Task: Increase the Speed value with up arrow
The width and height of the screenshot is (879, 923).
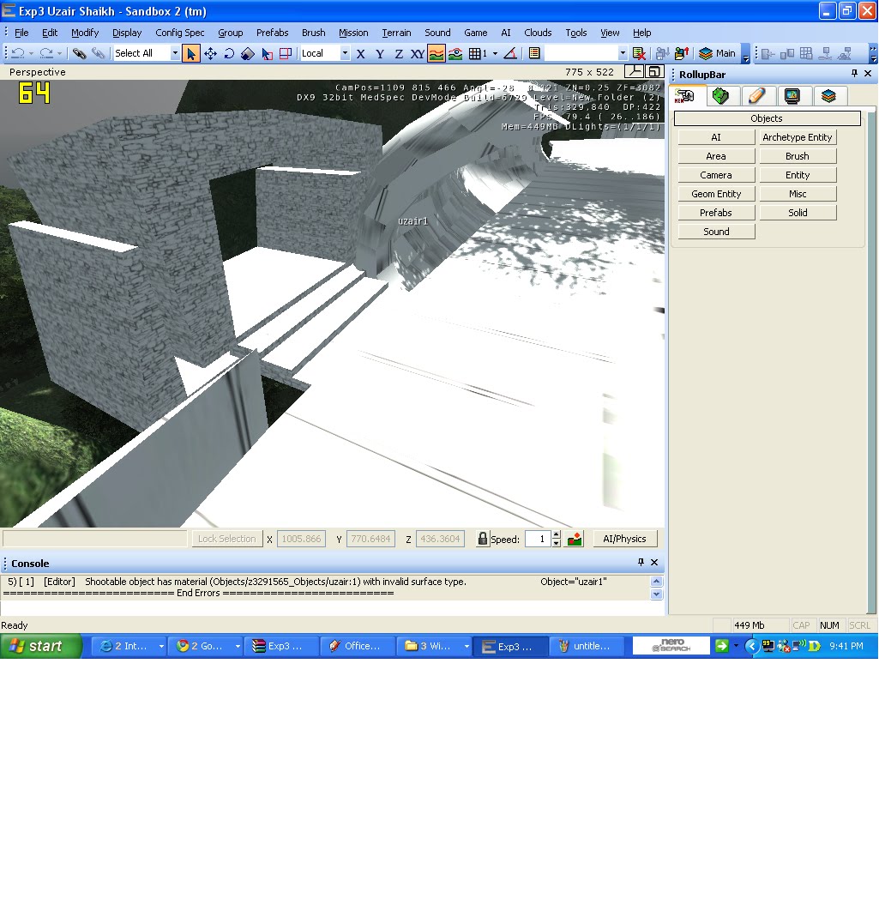Action: (557, 535)
